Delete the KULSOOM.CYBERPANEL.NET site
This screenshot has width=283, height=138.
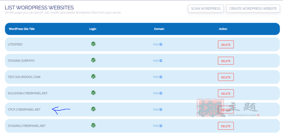[226, 93]
